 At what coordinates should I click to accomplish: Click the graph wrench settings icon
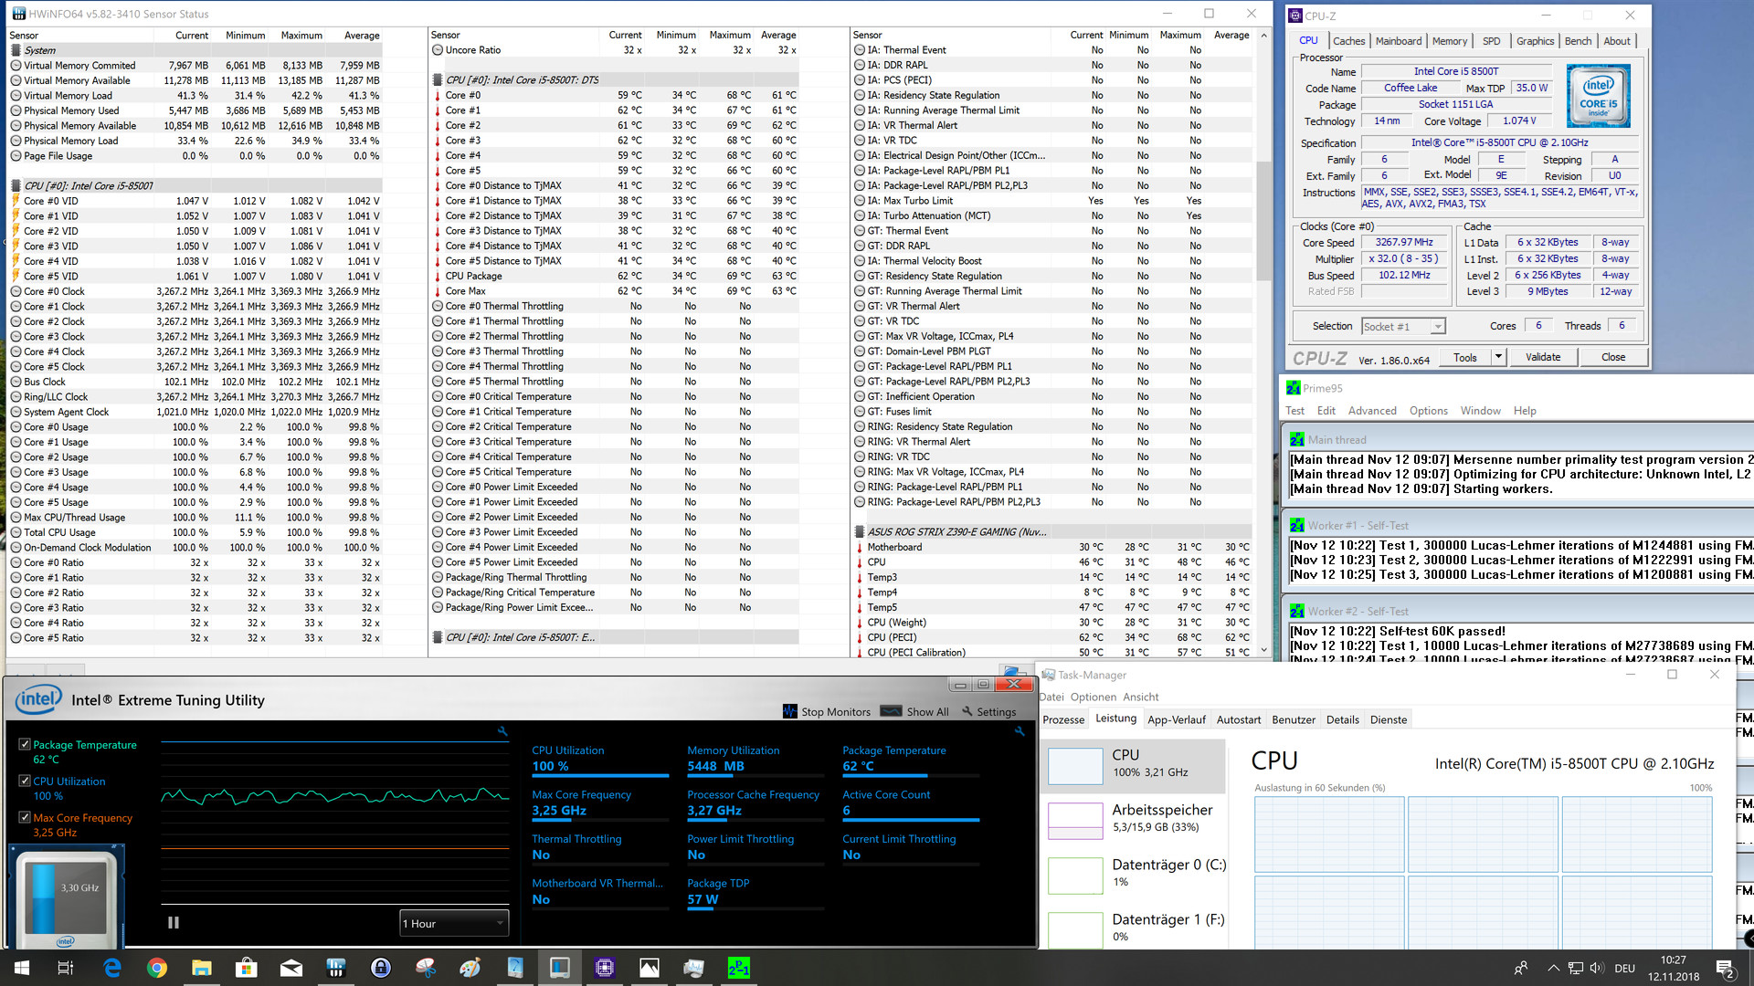pos(502,731)
